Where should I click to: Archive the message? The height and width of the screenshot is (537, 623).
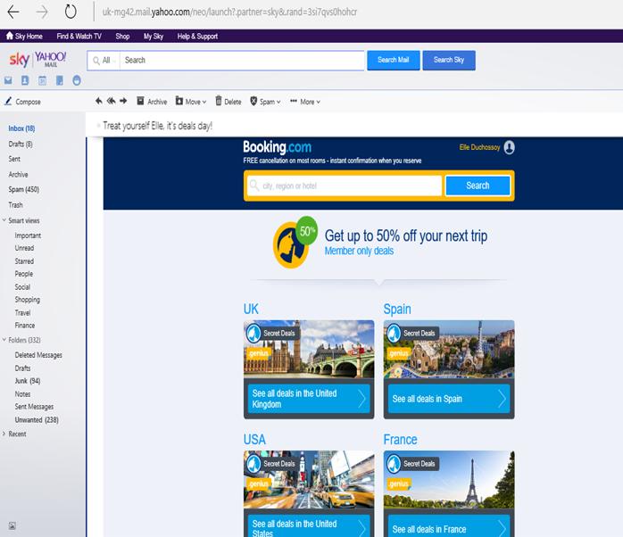pos(152,102)
